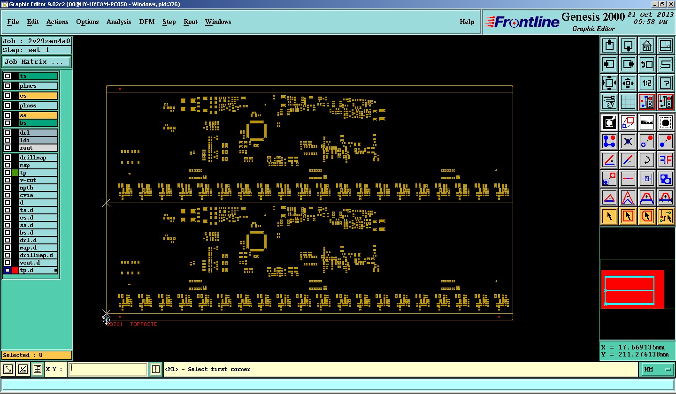
Task: Select the drillmap.d layer name
Action: [38, 255]
